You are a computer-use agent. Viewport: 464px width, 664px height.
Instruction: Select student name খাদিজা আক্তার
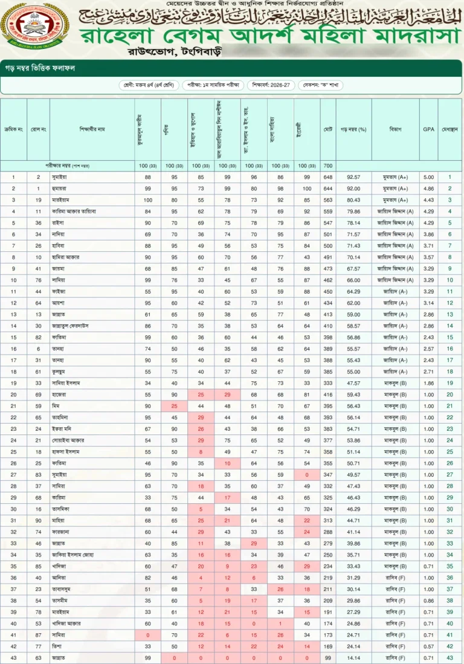[x=66, y=624]
